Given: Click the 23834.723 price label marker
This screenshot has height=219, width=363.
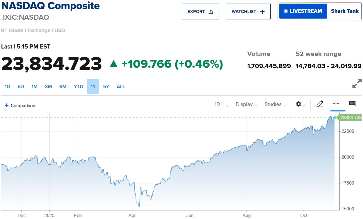Looking at the screenshot, I should point(350,118).
